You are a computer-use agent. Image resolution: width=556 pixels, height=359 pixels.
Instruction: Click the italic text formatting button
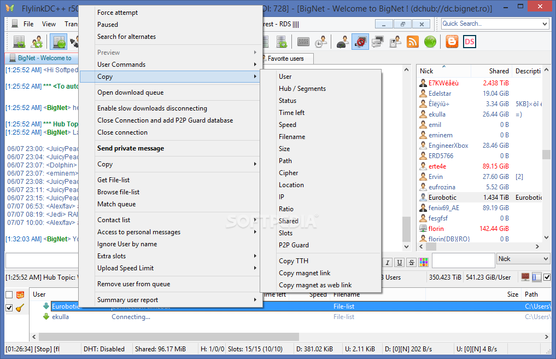(x=388, y=263)
